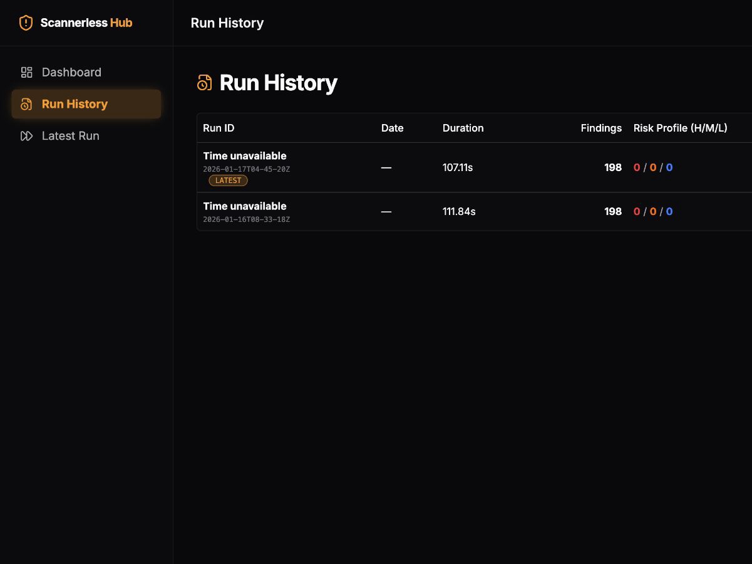This screenshot has width=752, height=564.
Task: Open run 2026-01-16T08-33-18Z row
Action: tap(474, 212)
